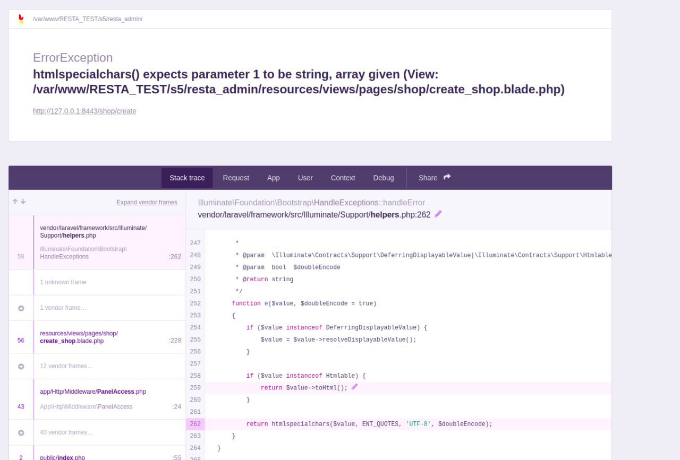Click the 'instanceof Htmlable' code line
This screenshot has height=460, width=680.
pos(306,376)
